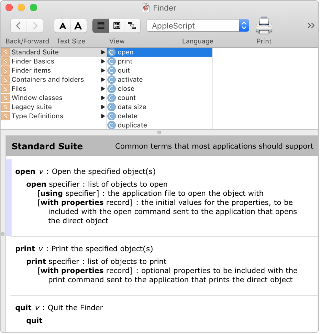320x334 pixels.
Task: Go forward in dictionary navigation history
Action: 35,26
